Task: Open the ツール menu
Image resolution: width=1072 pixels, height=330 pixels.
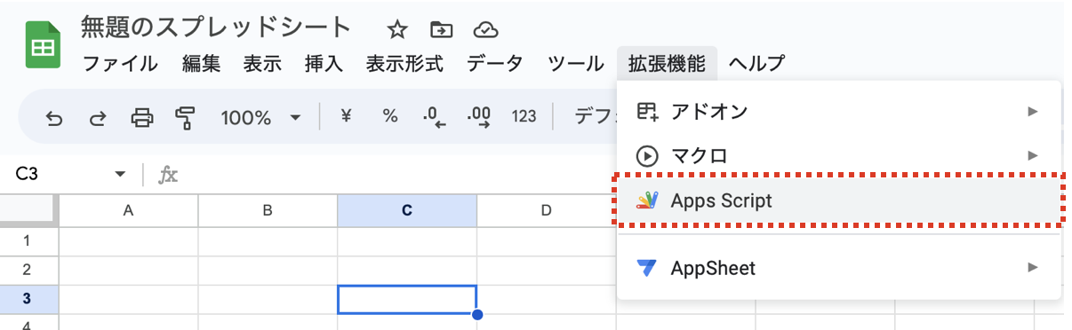Action: click(x=576, y=63)
